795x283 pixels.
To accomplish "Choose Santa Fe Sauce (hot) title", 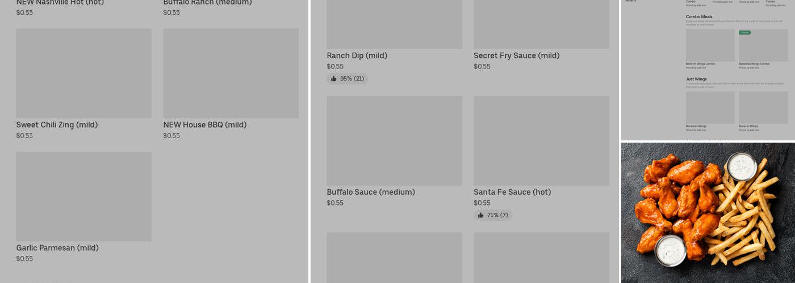I will click(513, 192).
